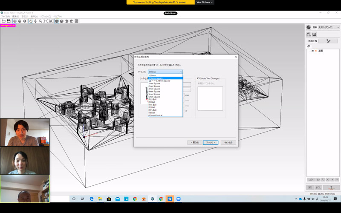Open Zoom app from the taskbar
The width and height of the screenshot is (341, 213).
click(178, 199)
